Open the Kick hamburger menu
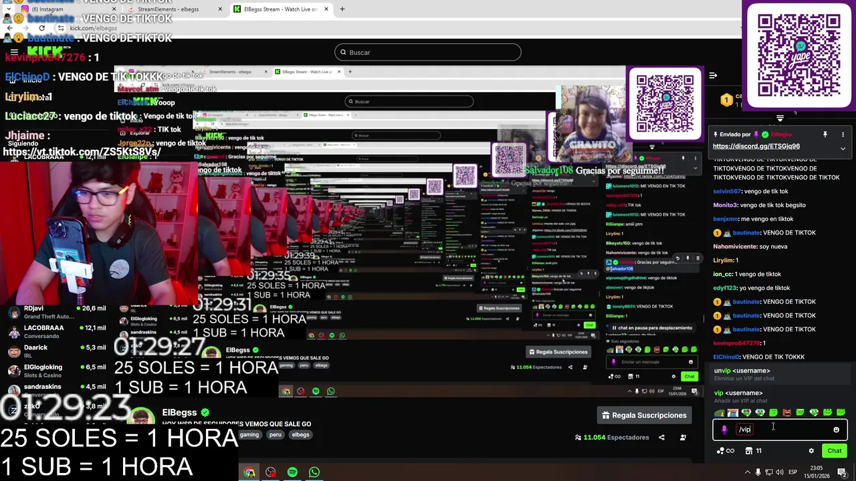856x481 pixels. tap(14, 51)
